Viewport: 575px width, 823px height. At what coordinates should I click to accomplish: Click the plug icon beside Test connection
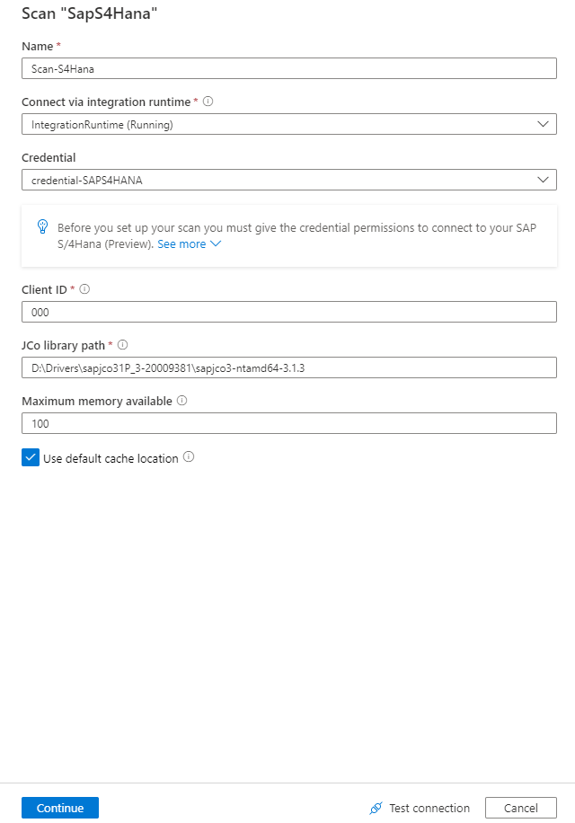point(376,808)
